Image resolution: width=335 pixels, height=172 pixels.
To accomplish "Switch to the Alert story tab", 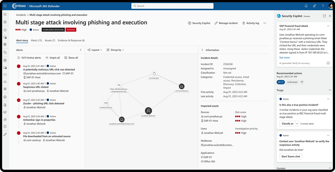I will pos(22,40).
